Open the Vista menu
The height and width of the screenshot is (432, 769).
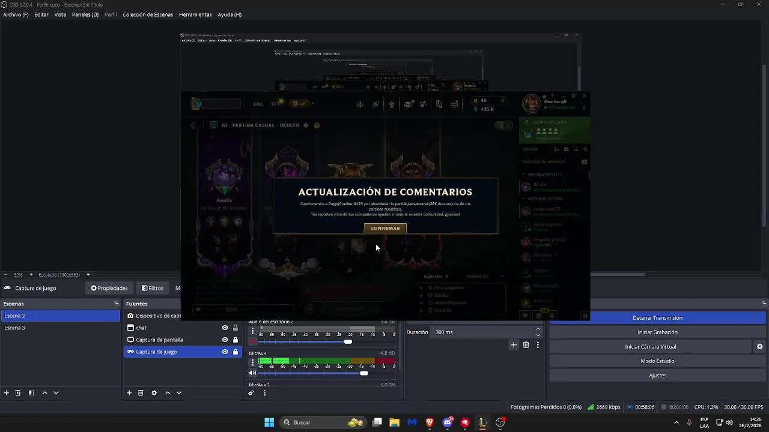60,14
